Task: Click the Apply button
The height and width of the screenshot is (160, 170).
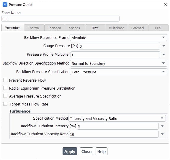Action: pyautogui.click(x=70, y=151)
